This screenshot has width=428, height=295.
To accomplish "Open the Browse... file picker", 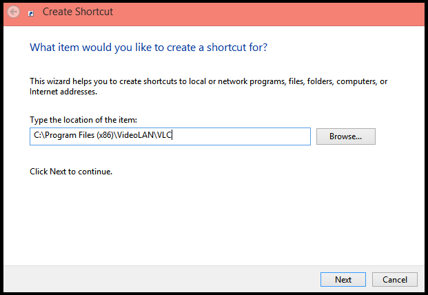I will coord(345,136).
